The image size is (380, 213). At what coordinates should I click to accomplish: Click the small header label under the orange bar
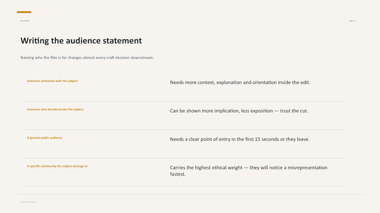coord(25,21)
